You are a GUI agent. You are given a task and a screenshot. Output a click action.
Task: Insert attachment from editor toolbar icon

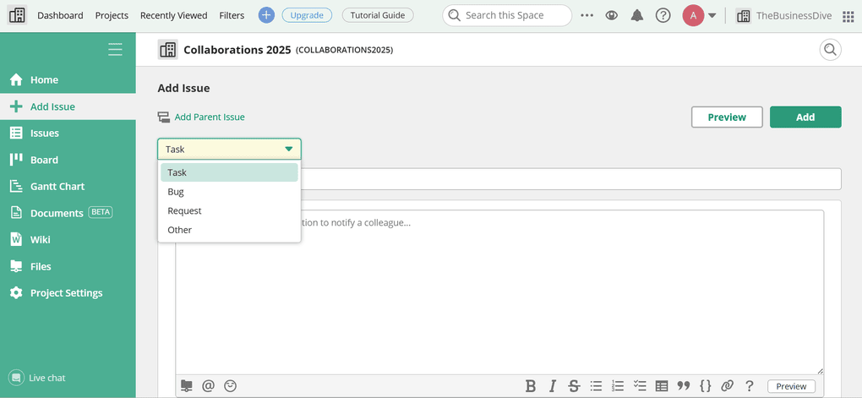[187, 386]
